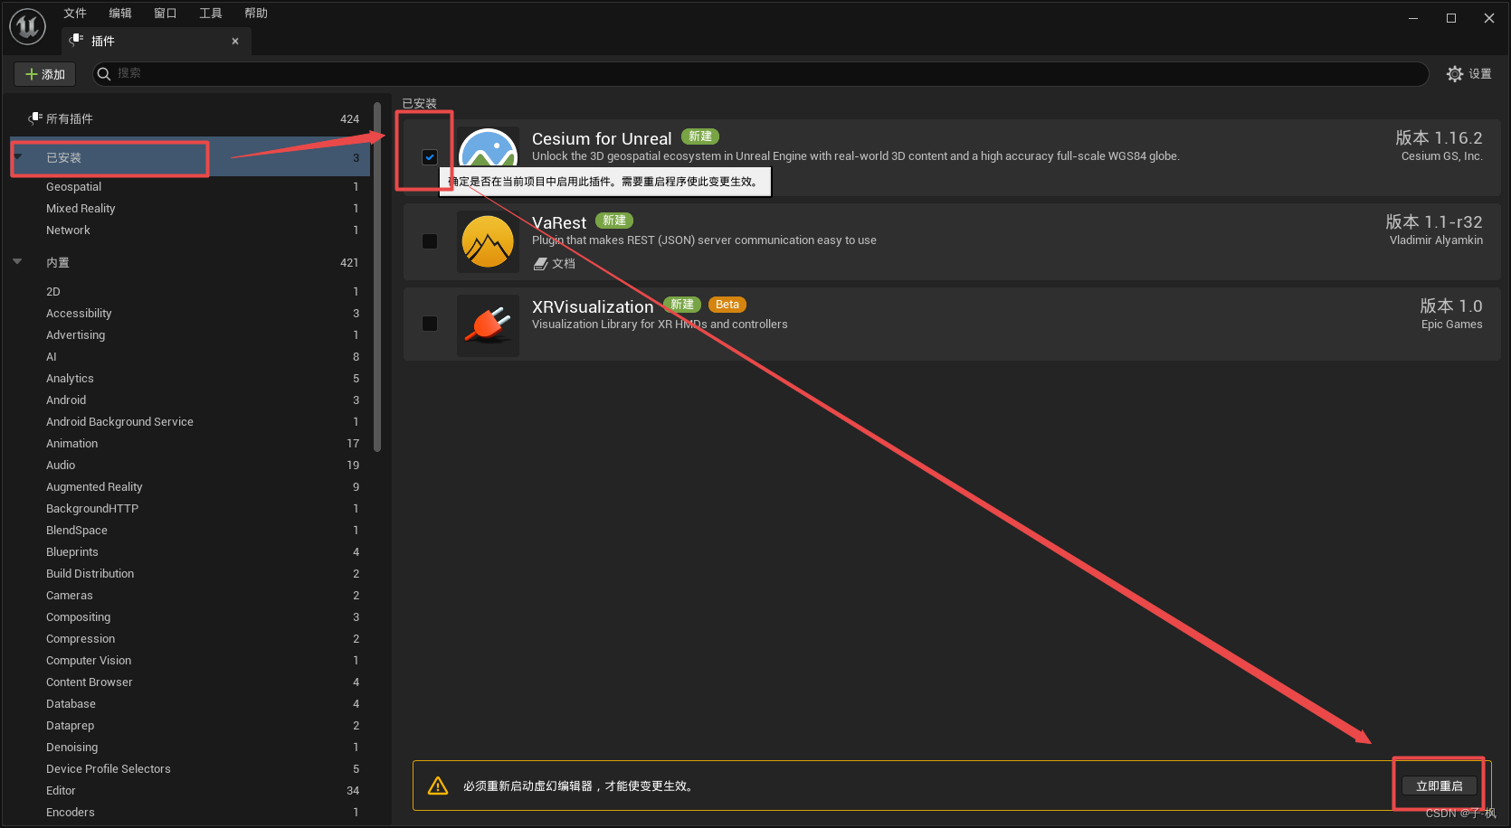Focus the plugin search field
This screenshot has height=828, width=1511.
[x=760, y=73]
